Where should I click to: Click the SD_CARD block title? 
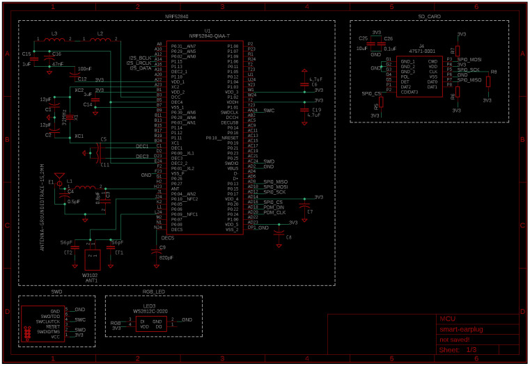(x=429, y=15)
